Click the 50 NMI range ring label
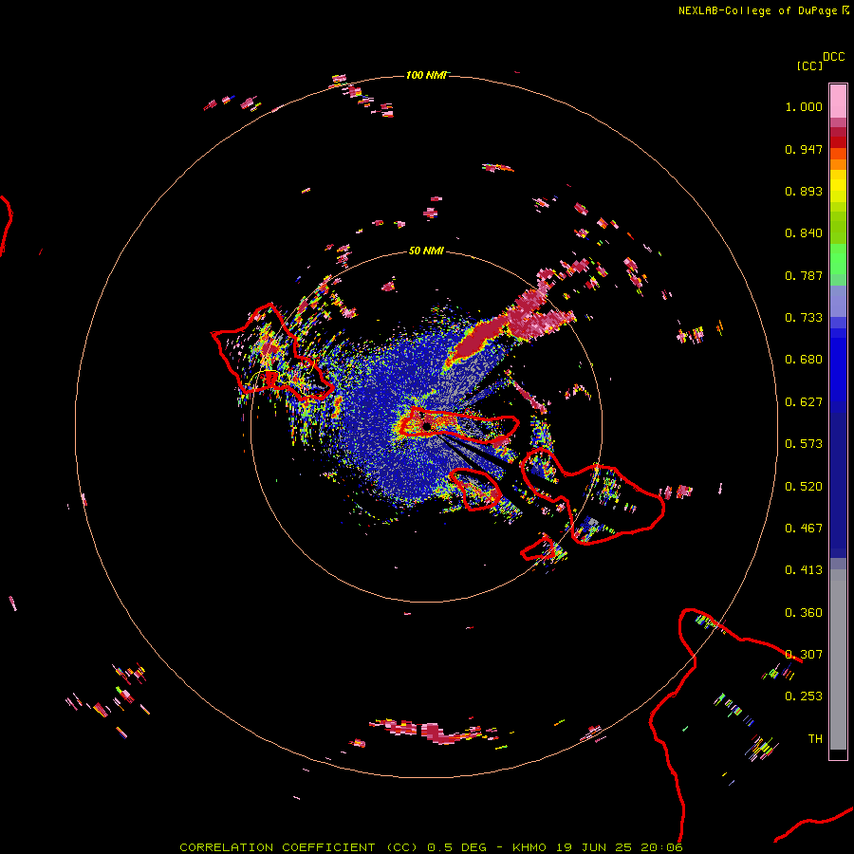This screenshot has height=854, width=854. click(x=426, y=251)
